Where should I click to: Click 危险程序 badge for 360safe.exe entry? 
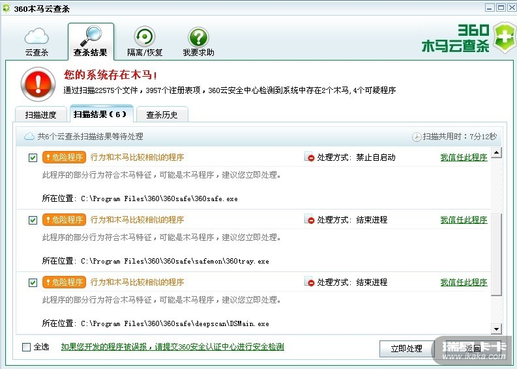pos(65,157)
